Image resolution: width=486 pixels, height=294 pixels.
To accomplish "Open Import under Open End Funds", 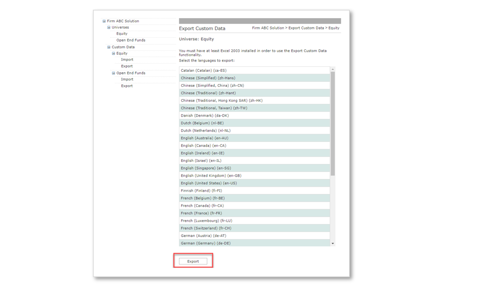I will [127, 79].
